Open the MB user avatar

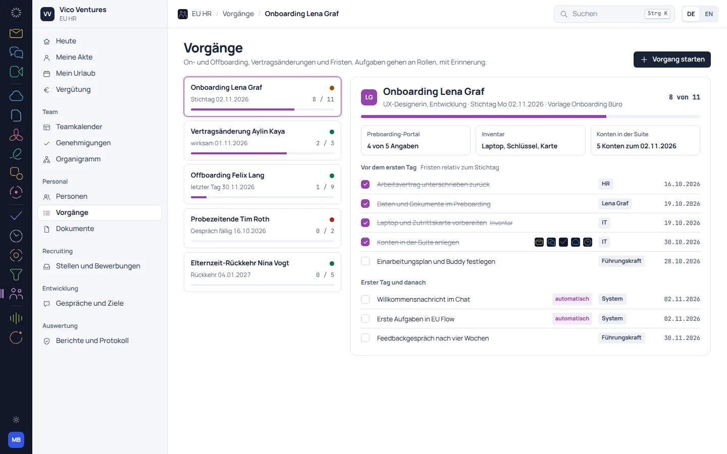click(x=16, y=440)
